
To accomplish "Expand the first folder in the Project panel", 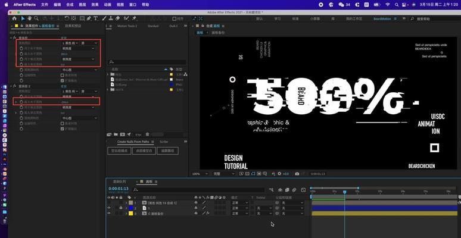I will [x=108, y=74].
